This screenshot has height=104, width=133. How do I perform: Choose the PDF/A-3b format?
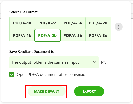(73, 35)
